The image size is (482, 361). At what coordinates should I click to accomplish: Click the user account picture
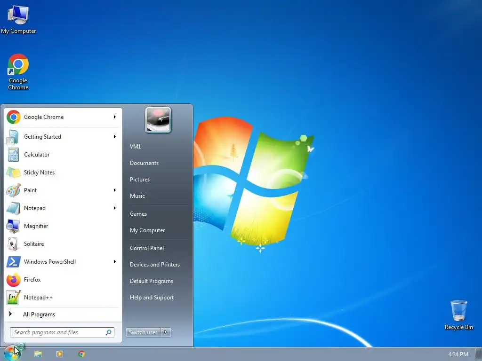[x=158, y=120]
